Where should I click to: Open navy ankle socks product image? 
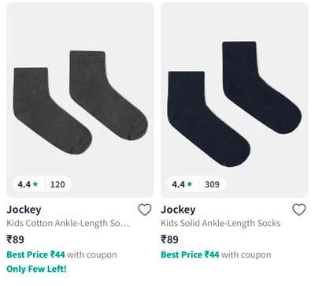click(x=235, y=100)
